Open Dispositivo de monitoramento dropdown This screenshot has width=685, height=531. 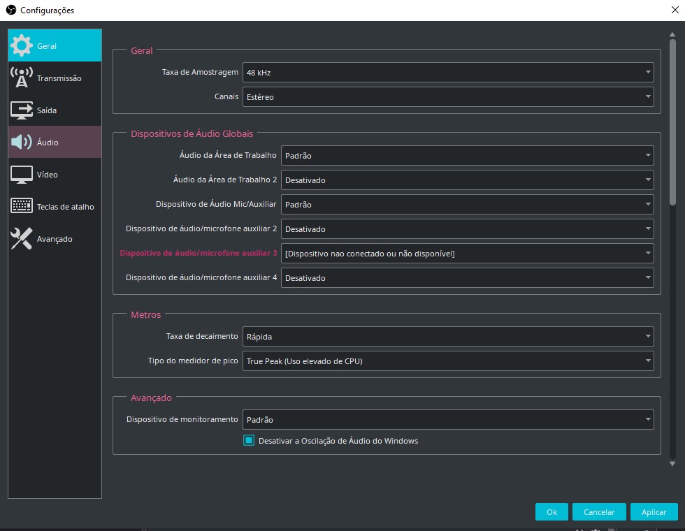(x=447, y=420)
